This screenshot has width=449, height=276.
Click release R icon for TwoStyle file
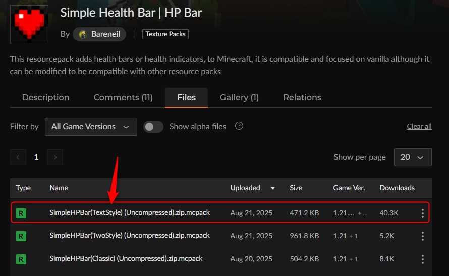[21, 236]
